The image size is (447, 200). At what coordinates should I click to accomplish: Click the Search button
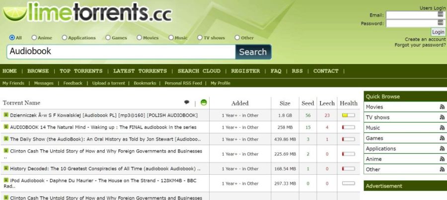[253, 52]
